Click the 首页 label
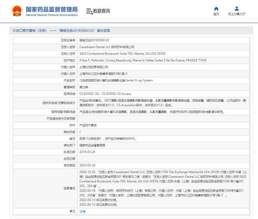Viewport: 258px width, 219px height. [x=216, y=14]
